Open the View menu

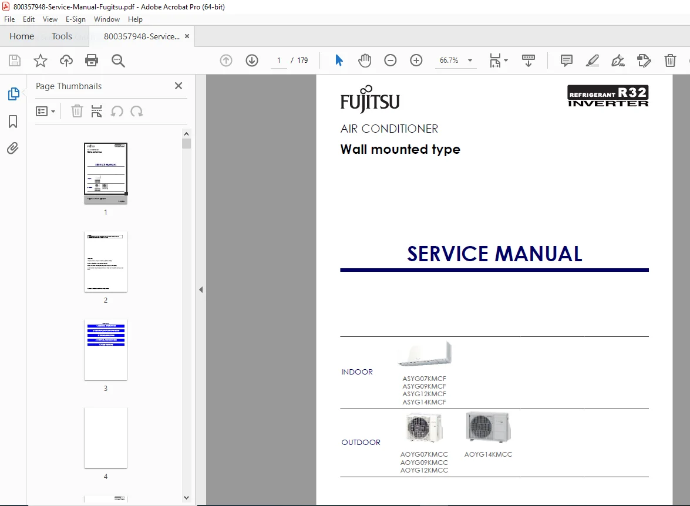pyautogui.click(x=50, y=19)
